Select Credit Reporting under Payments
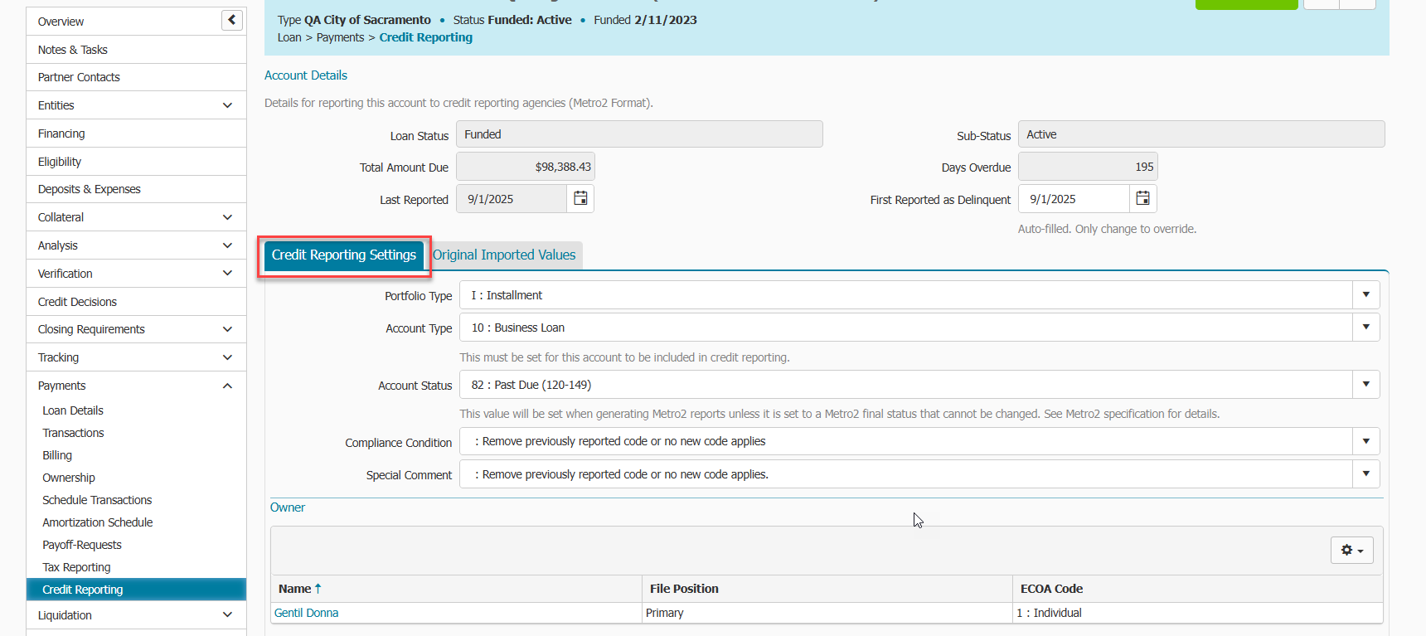 136,590
